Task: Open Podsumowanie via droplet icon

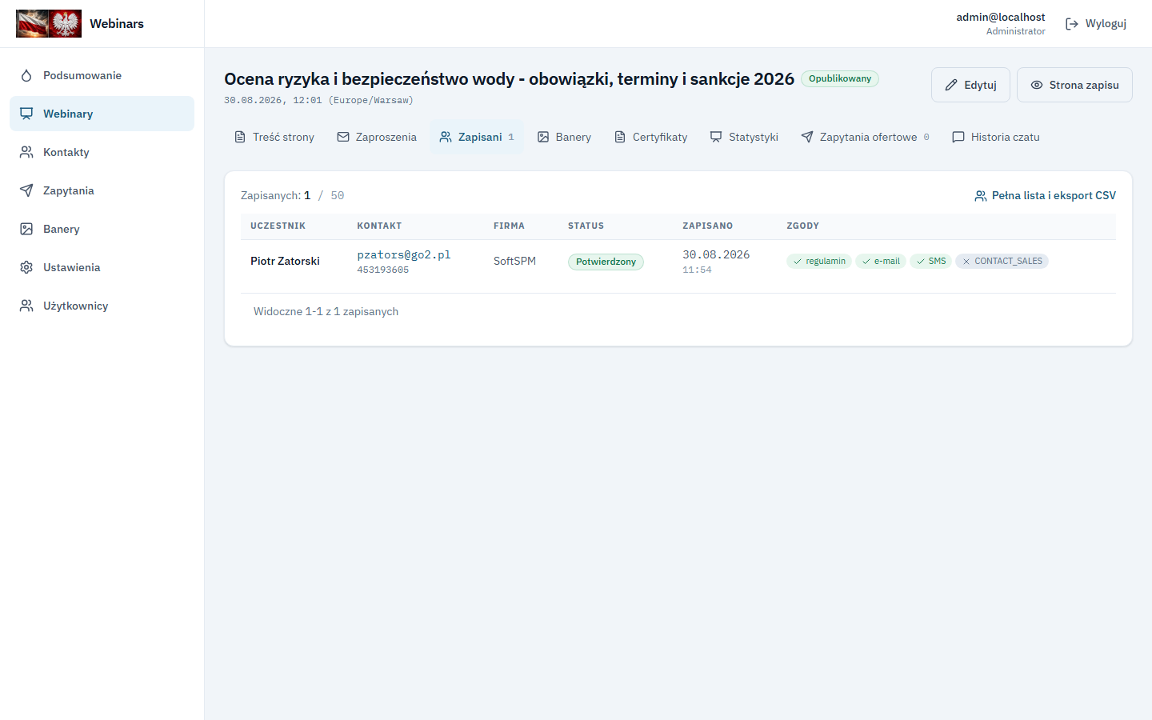Action: tap(26, 75)
